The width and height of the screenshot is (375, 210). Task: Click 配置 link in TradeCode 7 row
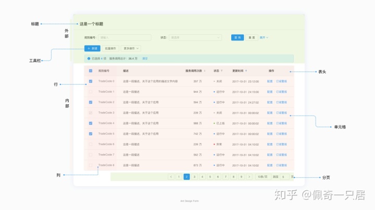click(x=270, y=155)
